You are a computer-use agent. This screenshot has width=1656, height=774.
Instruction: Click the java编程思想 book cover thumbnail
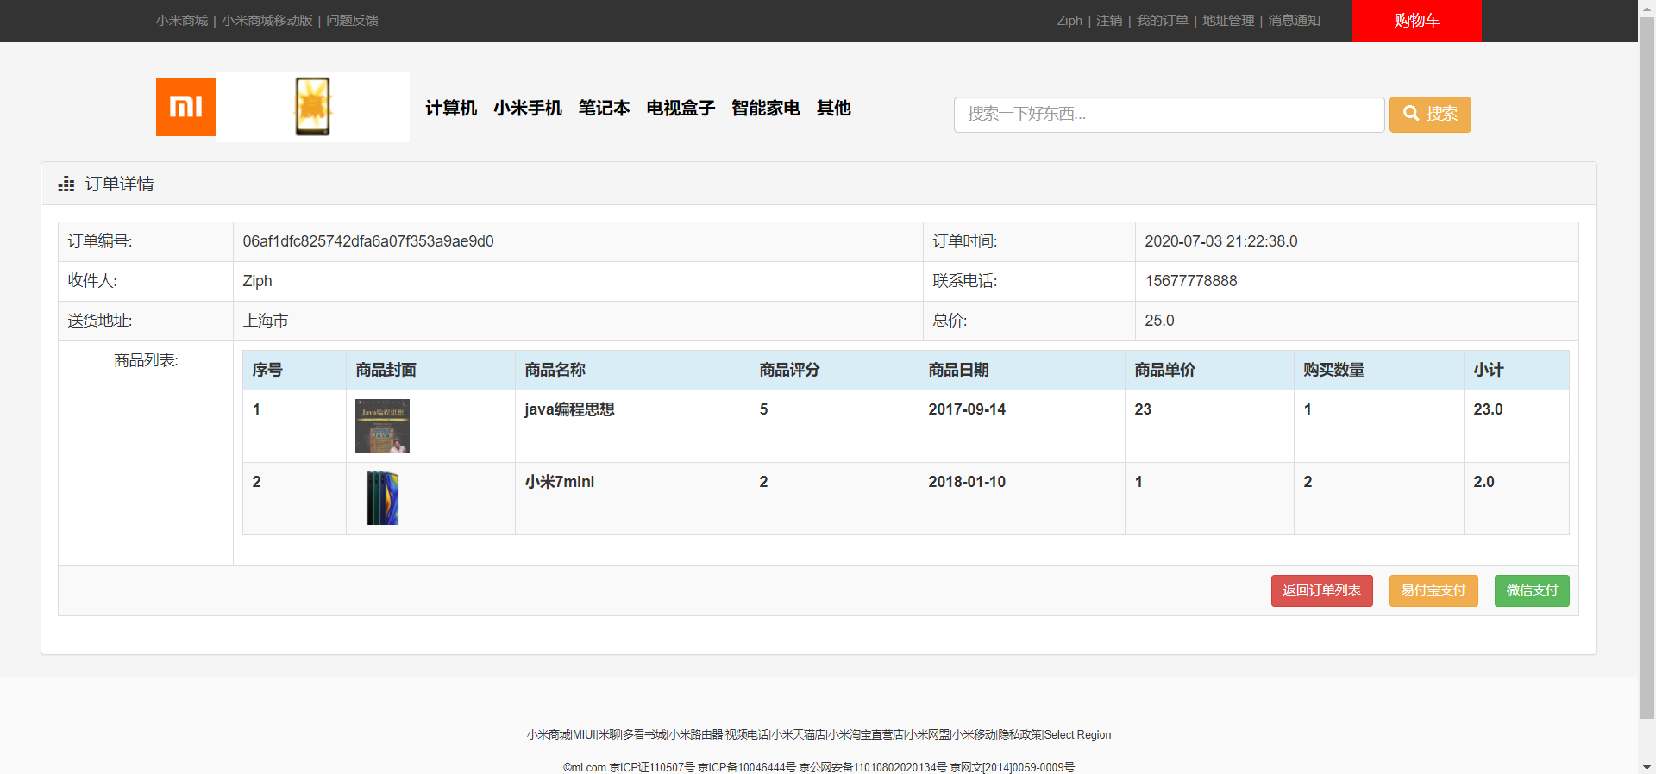coord(382,426)
